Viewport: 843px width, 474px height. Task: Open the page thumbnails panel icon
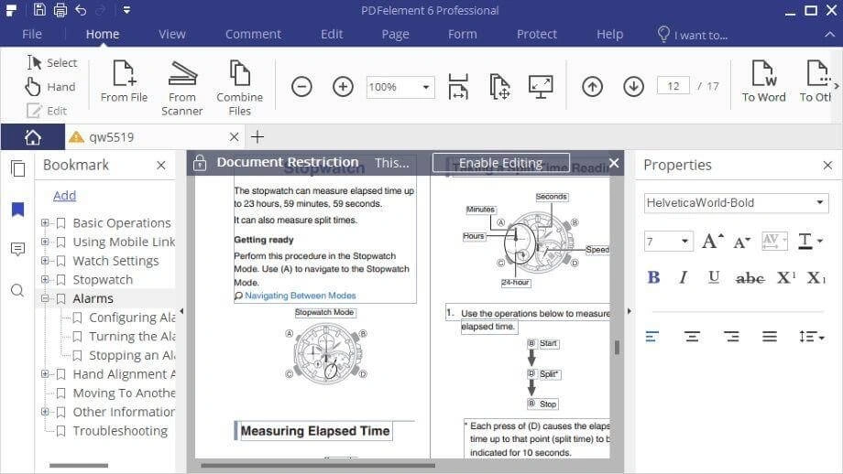pyautogui.click(x=17, y=168)
